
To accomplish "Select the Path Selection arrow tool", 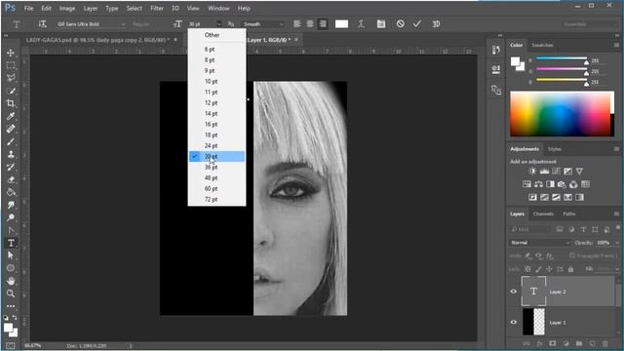I will pos(11,255).
